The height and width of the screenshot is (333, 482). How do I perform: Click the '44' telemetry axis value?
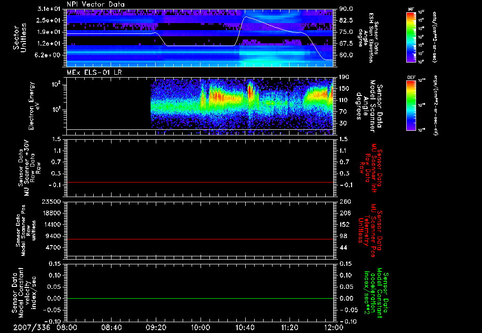(x=343, y=247)
